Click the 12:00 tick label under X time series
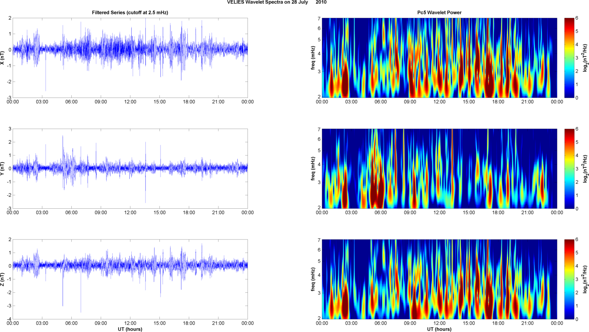 (130, 102)
